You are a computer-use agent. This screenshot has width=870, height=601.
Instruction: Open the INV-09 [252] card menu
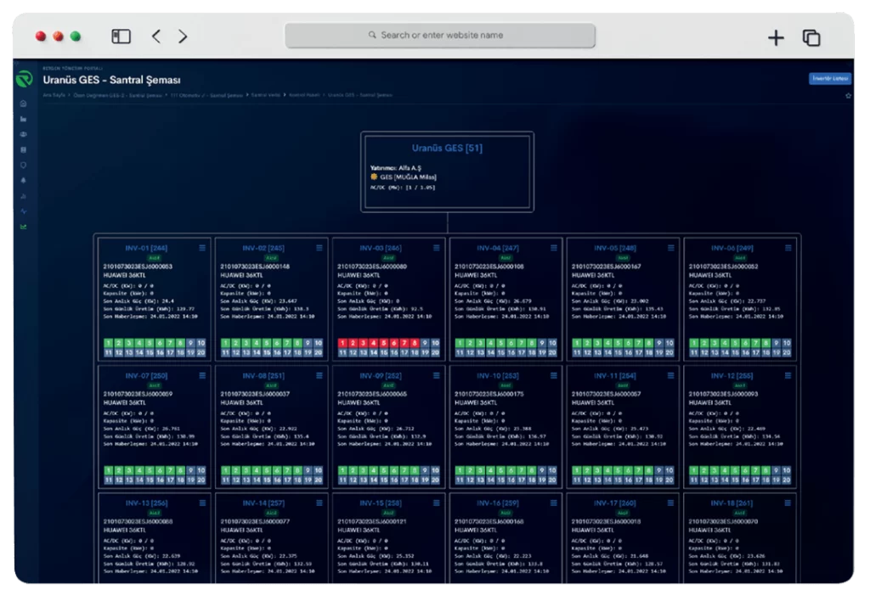click(436, 375)
